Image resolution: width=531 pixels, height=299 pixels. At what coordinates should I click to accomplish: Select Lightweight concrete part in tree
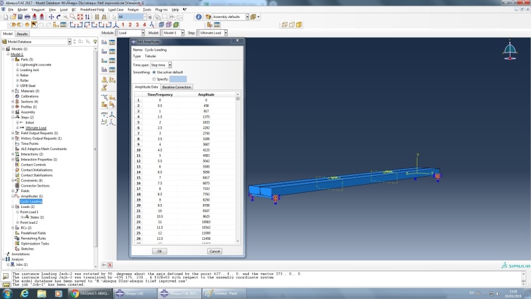click(36, 64)
